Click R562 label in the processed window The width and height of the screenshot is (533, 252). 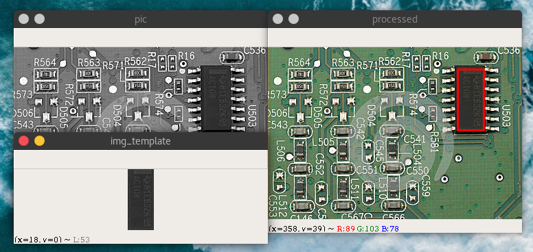390,62
